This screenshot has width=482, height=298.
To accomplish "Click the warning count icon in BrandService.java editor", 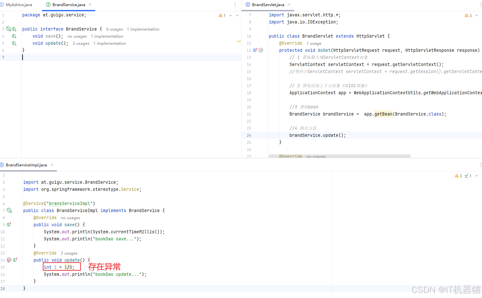I will point(222,15).
